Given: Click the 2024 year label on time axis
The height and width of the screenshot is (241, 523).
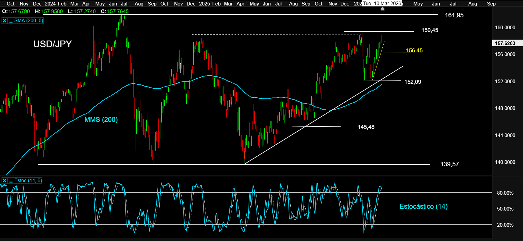Looking at the screenshot, I should tap(50, 4).
